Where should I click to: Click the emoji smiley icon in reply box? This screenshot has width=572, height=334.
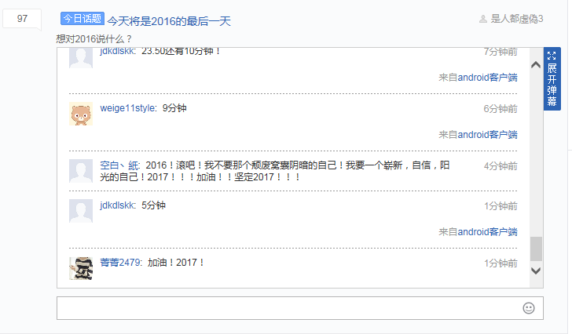[529, 308]
